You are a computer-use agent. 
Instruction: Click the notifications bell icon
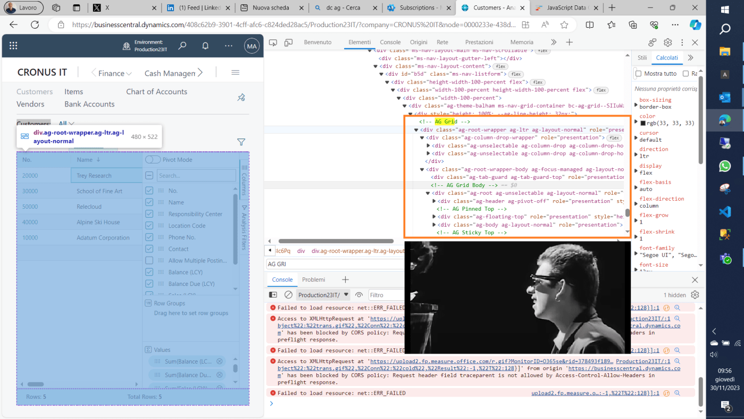205,46
